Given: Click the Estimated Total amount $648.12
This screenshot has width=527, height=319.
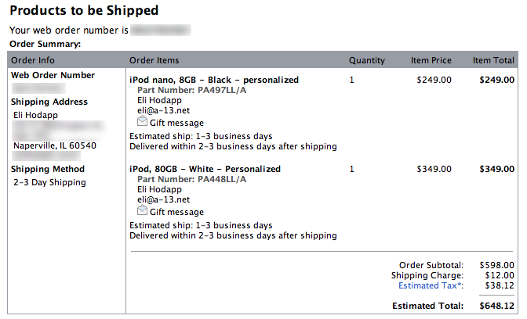Looking at the screenshot, I should [x=497, y=306].
